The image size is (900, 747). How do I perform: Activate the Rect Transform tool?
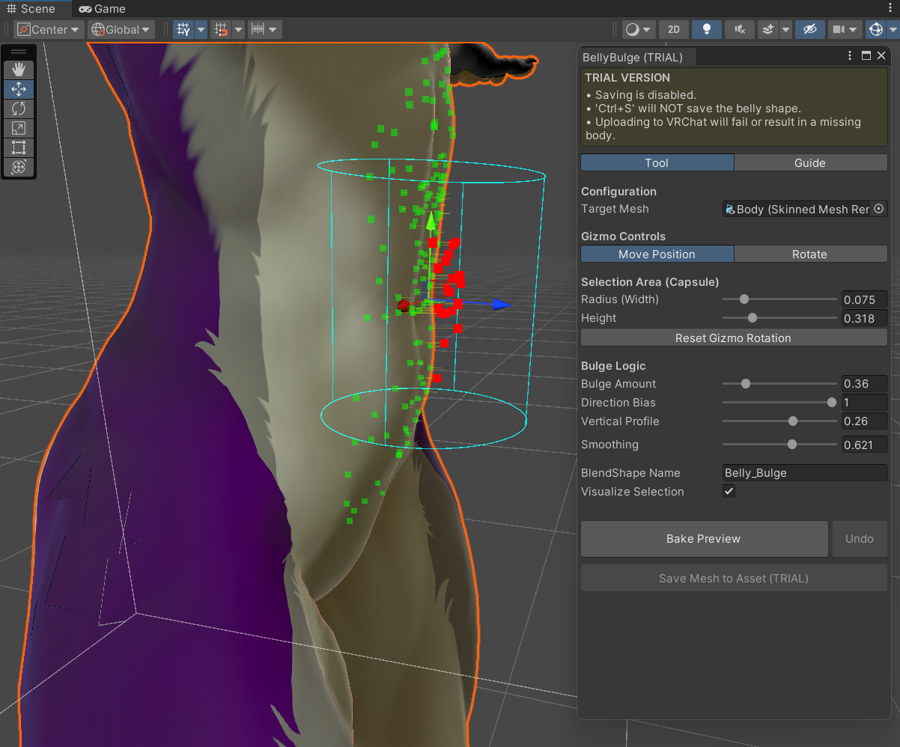[x=19, y=147]
